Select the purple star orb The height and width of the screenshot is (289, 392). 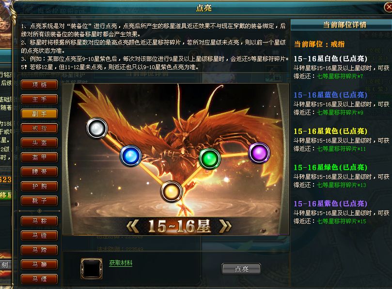[x=259, y=153]
